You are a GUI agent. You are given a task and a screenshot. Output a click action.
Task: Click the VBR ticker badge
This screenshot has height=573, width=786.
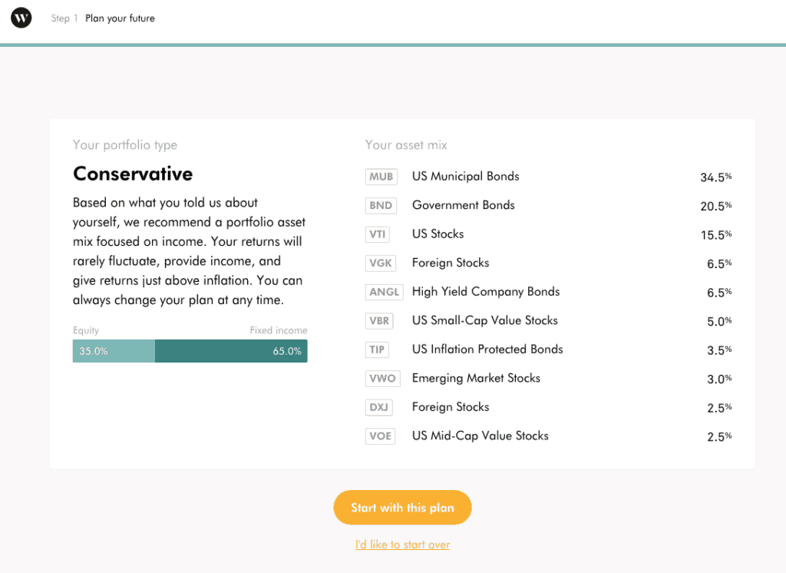click(x=380, y=320)
